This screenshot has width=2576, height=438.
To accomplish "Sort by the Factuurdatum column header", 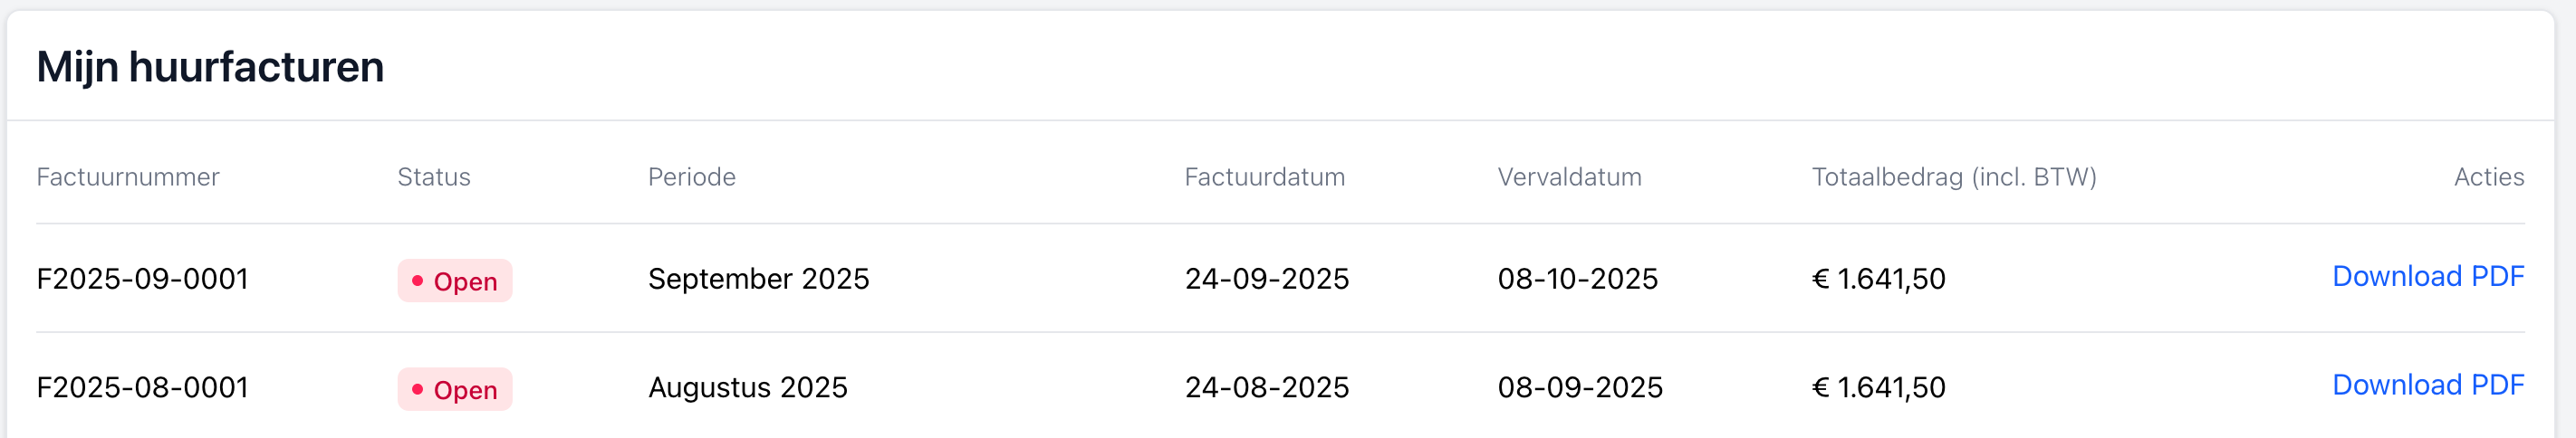I will tap(1264, 177).
